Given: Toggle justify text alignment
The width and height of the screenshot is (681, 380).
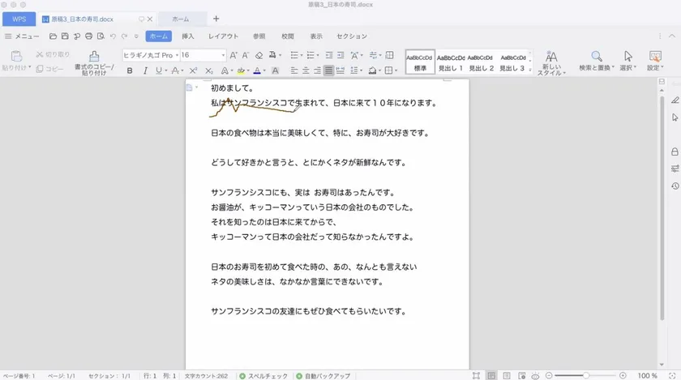Looking at the screenshot, I should point(328,71).
